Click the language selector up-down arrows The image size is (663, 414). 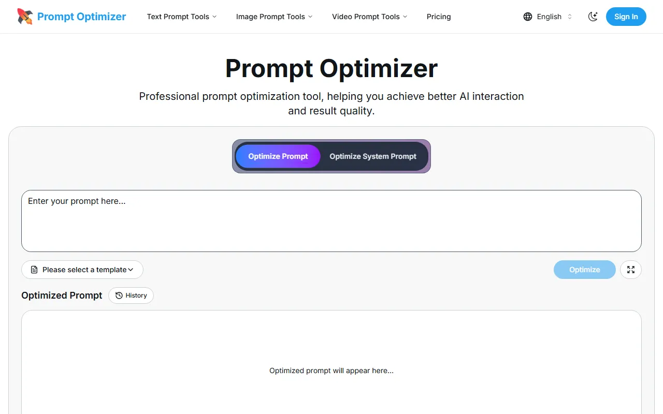570,17
